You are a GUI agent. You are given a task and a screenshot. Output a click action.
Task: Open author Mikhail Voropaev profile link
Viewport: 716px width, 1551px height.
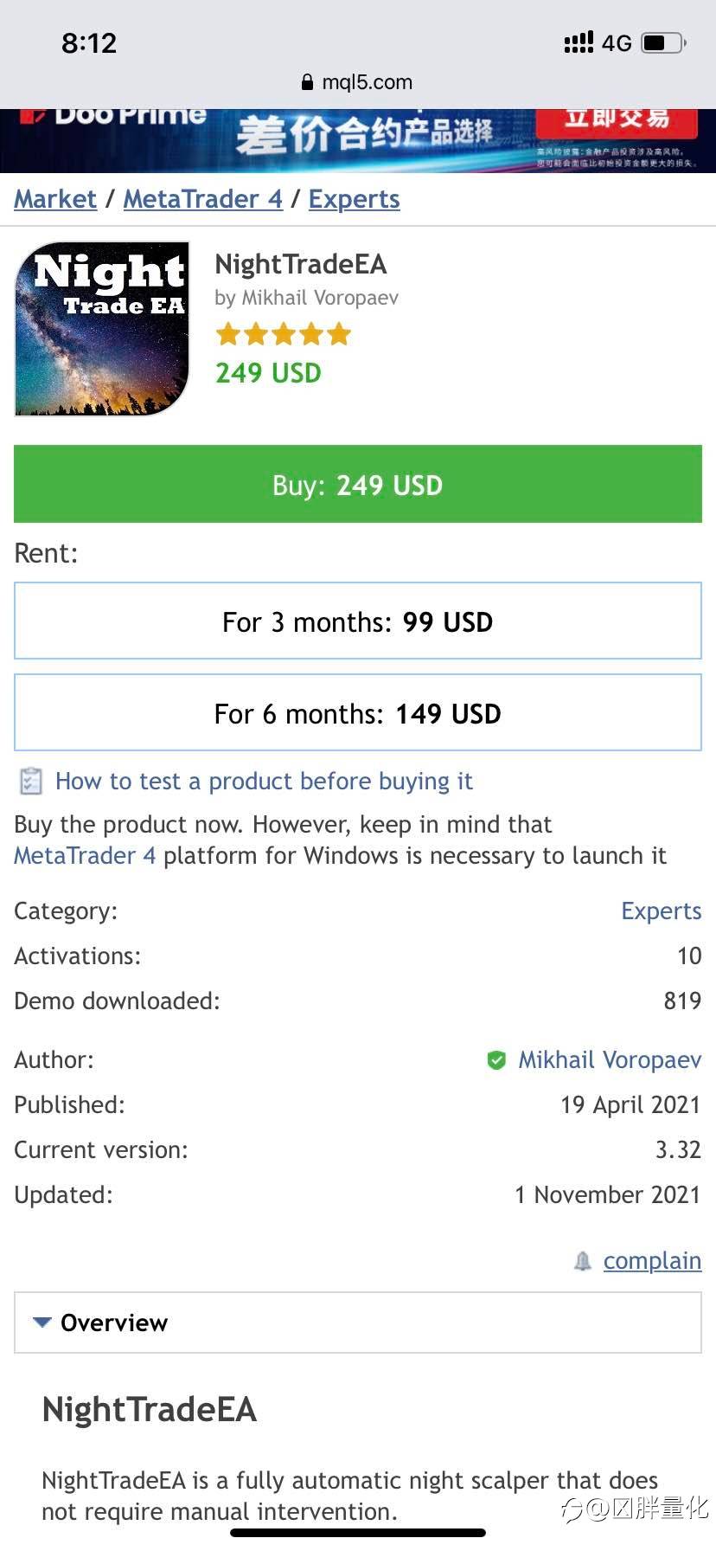[610, 1060]
